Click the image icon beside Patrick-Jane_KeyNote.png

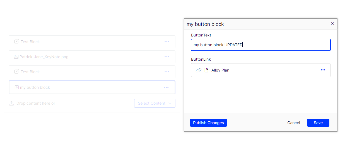coord(16,57)
